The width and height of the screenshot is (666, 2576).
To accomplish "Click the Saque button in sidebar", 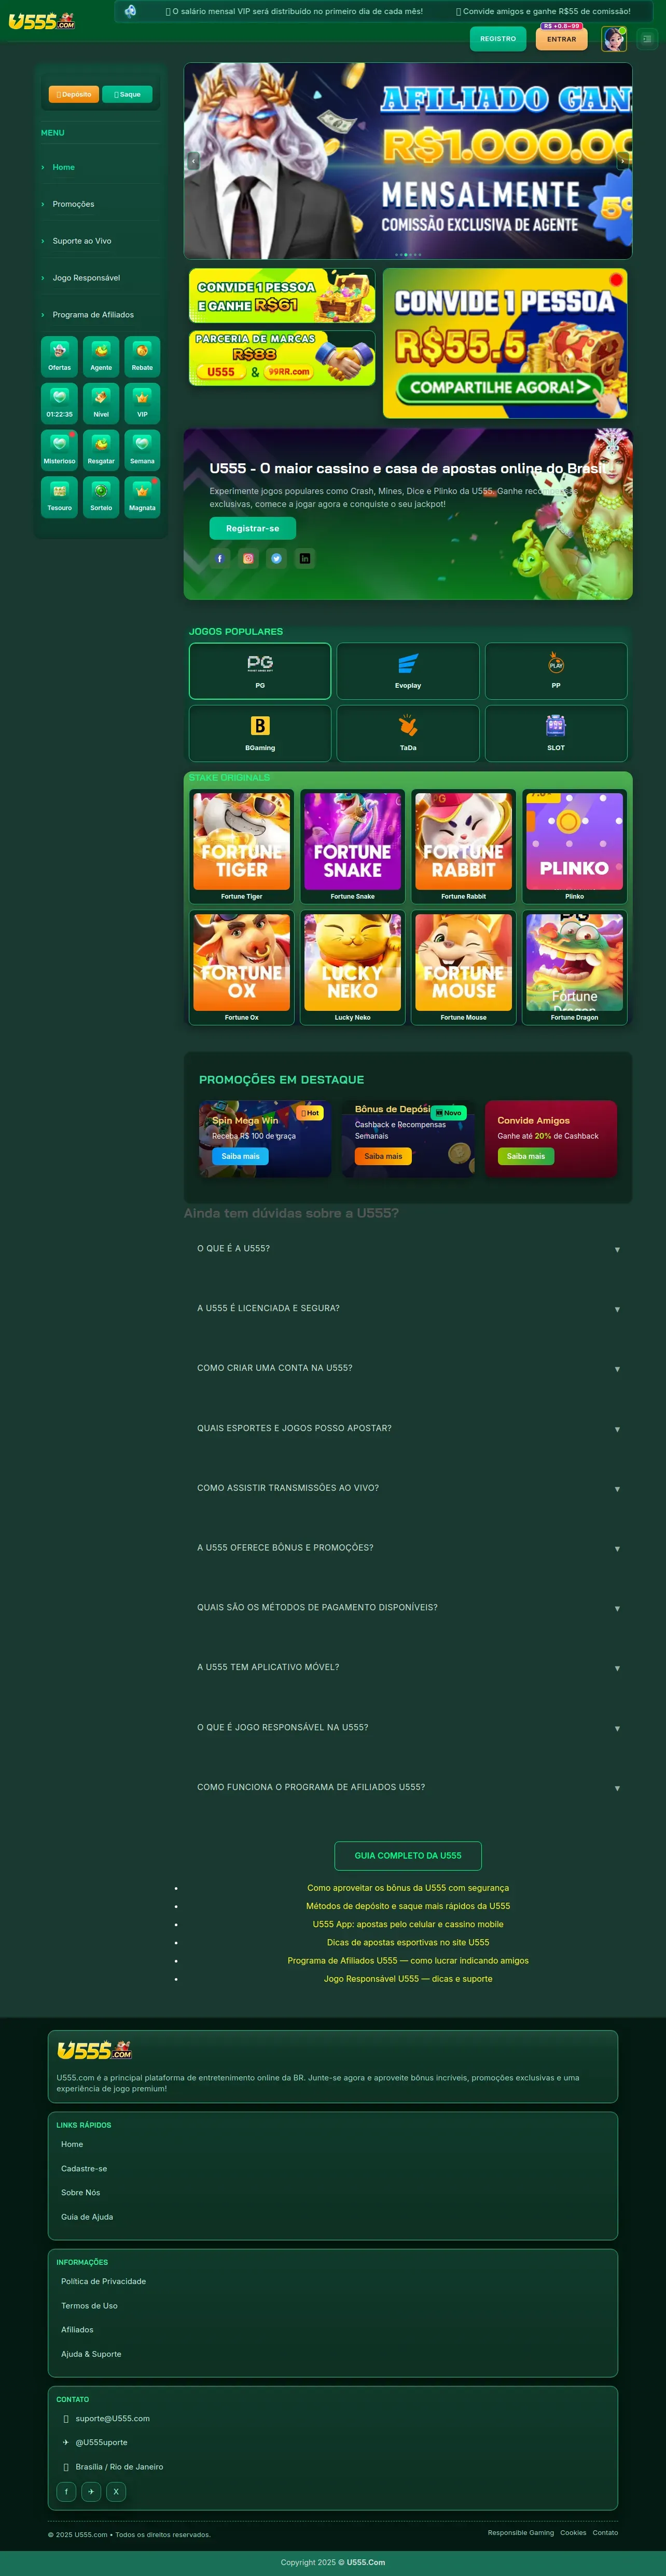I will pyautogui.click(x=128, y=94).
